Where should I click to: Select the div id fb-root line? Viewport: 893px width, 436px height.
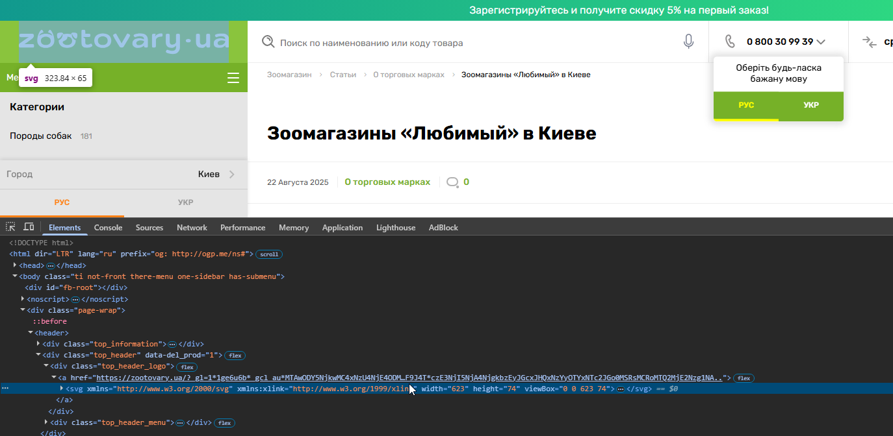pyautogui.click(x=76, y=288)
